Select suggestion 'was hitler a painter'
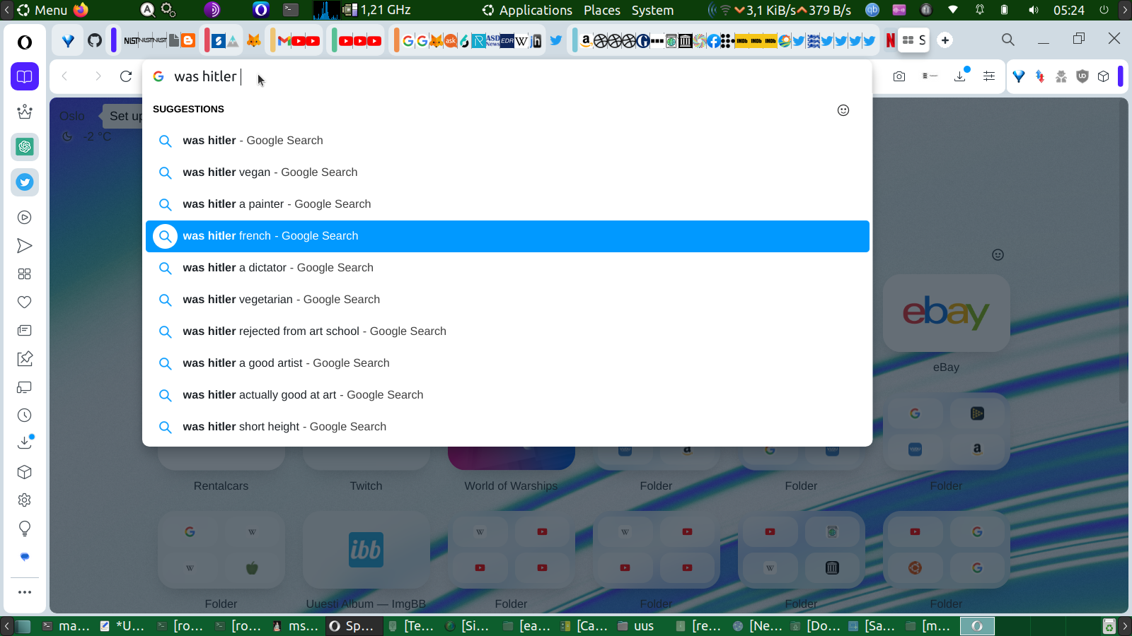The width and height of the screenshot is (1132, 636). pos(507,204)
